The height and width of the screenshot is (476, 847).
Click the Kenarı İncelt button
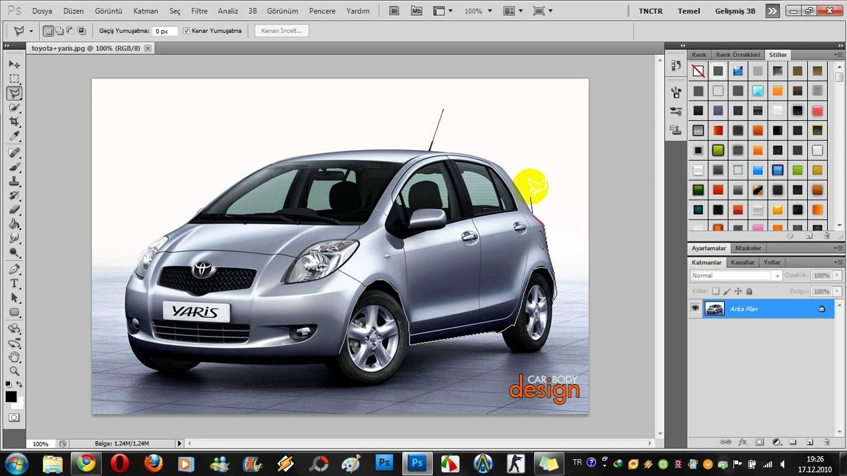[x=282, y=31]
